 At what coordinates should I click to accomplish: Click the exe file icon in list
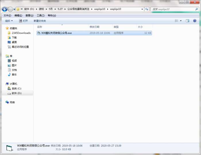pyautogui.click(x=39, y=33)
